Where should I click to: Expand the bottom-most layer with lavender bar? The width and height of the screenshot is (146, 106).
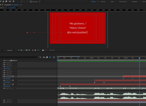pyautogui.click(x=1, y=102)
